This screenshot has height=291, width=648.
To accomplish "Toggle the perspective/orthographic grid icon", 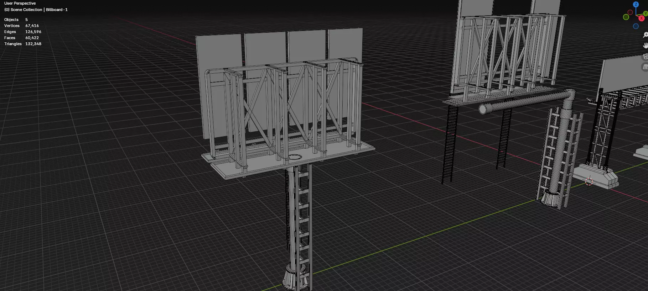I will tap(645, 67).
